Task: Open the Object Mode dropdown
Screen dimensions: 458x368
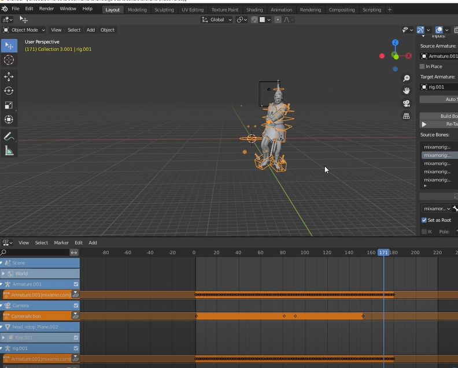Action: [x=24, y=30]
